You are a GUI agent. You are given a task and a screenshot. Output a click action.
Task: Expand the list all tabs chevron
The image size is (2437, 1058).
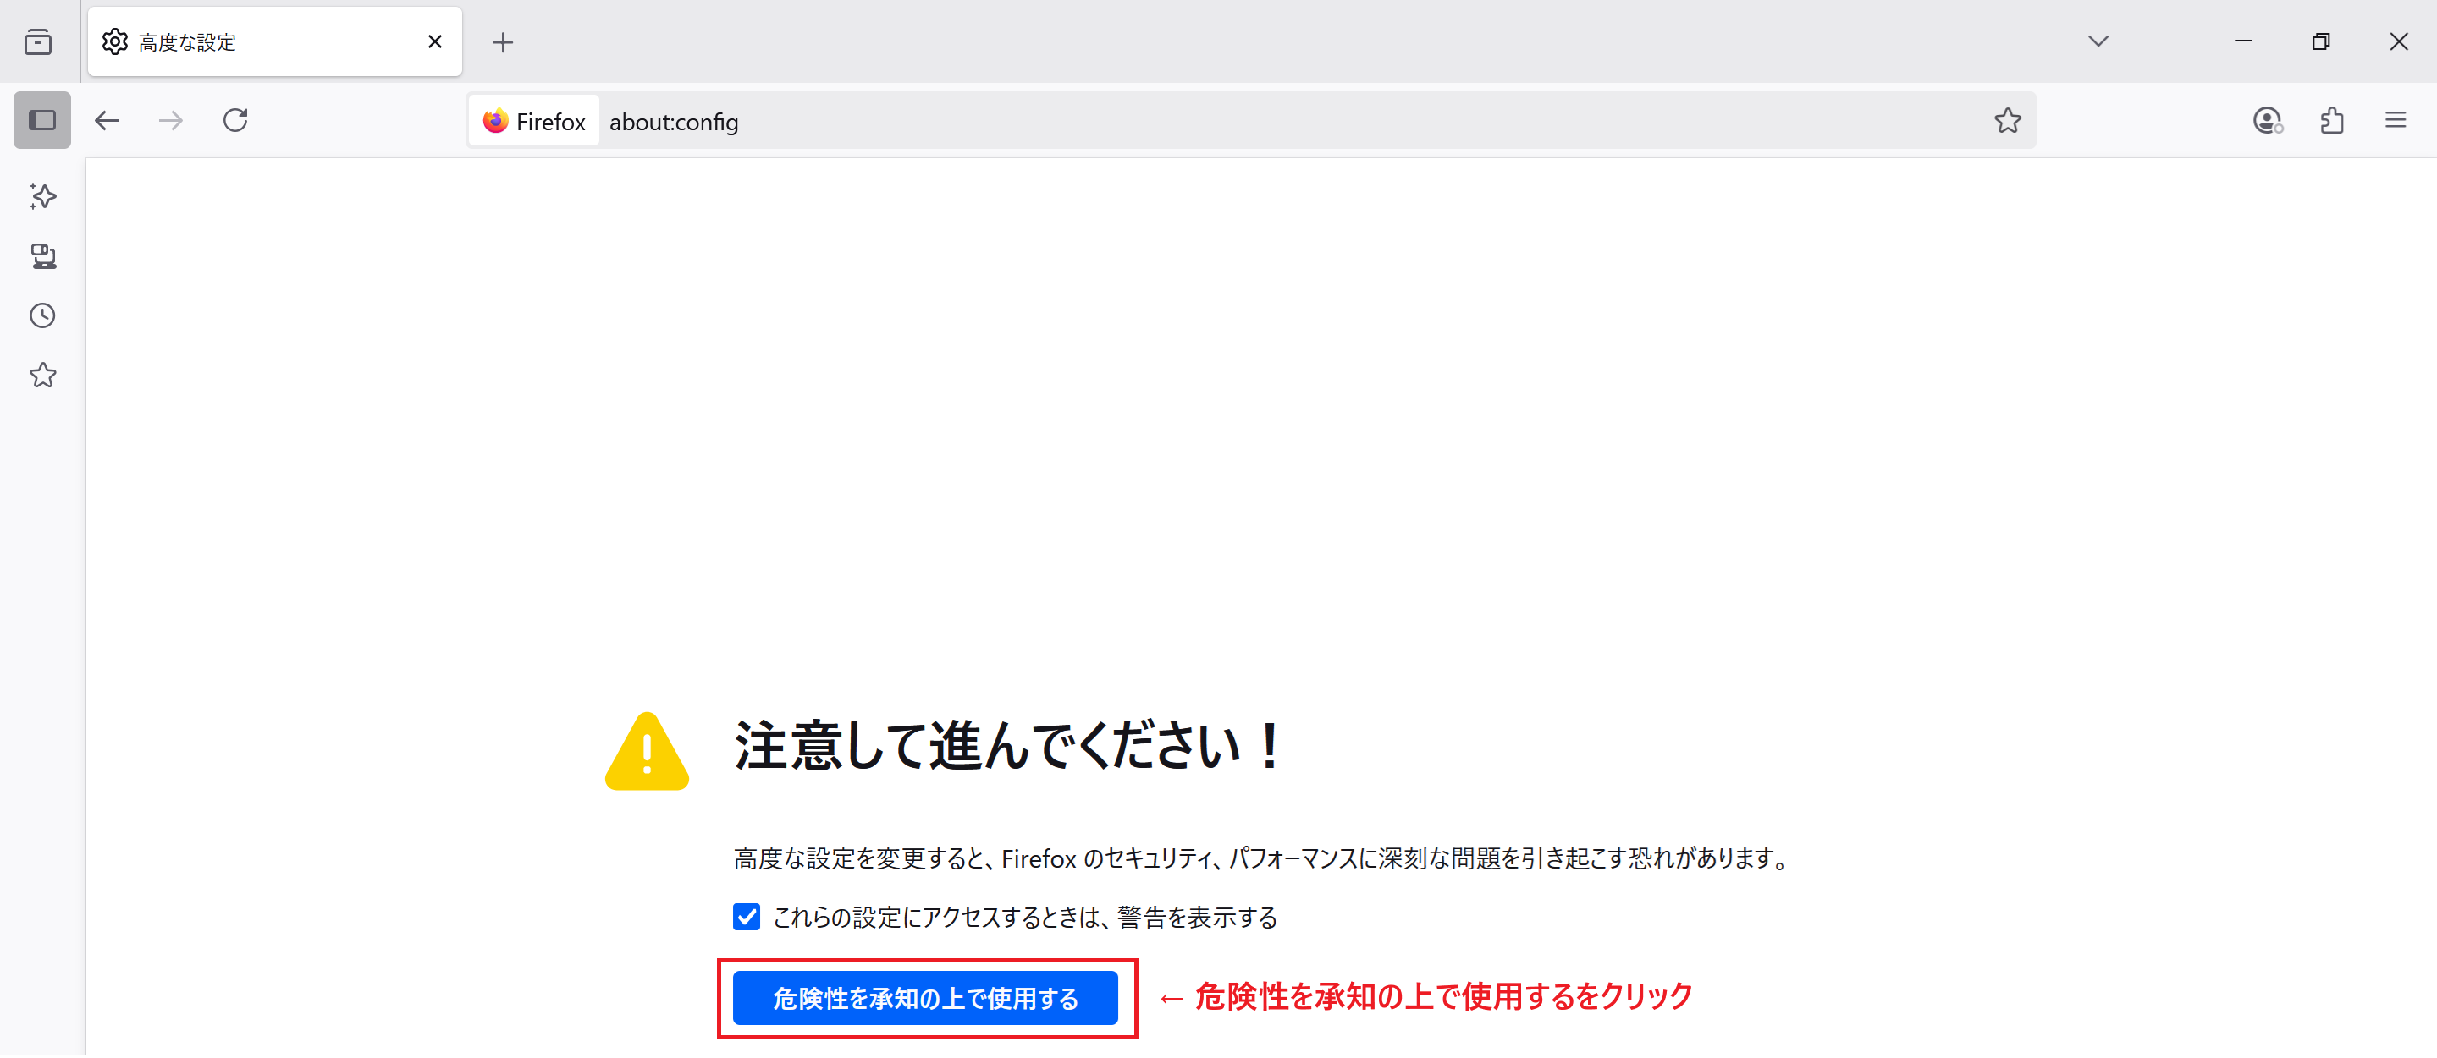(2098, 41)
